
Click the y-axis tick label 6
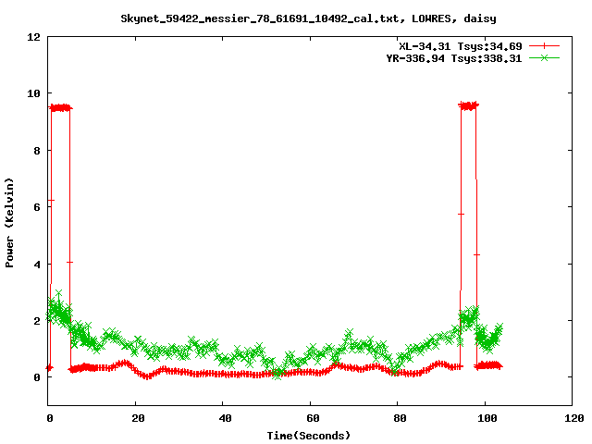point(37,207)
